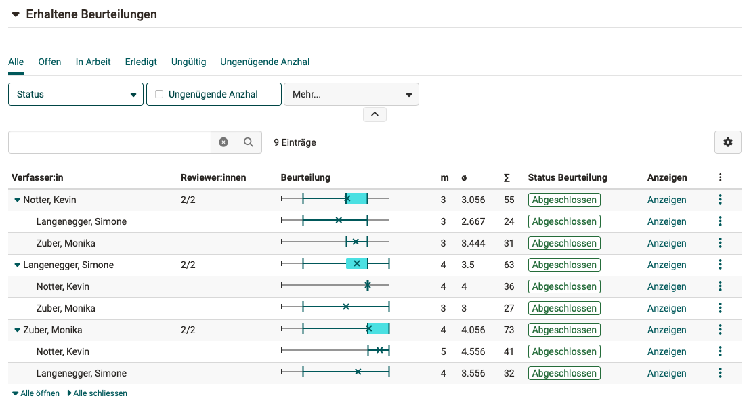Click the search magnifier icon
The width and height of the screenshot is (749, 407).
click(249, 142)
